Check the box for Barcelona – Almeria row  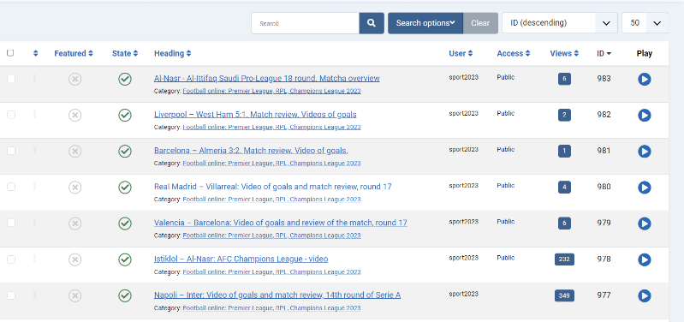[x=11, y=151]
